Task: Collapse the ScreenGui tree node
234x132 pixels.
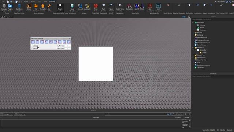Action: [195, 50]
